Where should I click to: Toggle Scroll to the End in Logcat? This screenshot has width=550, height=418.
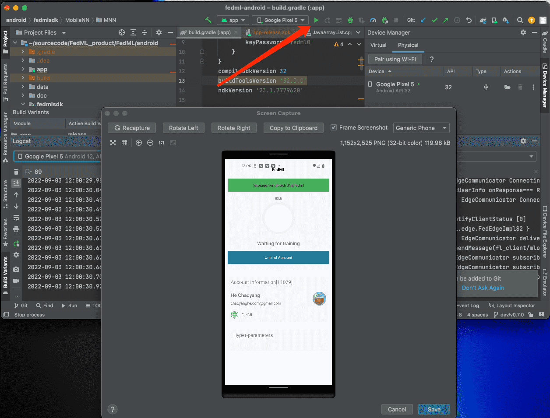click(x=16, y=183)
